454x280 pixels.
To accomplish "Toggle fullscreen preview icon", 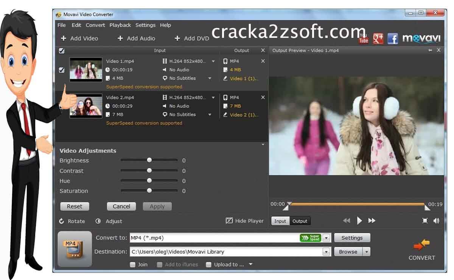I will click(425, 221).
